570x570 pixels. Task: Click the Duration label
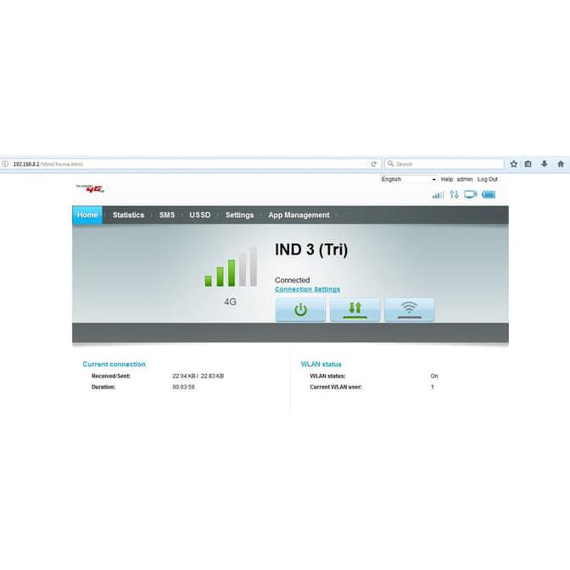[103, 387]
